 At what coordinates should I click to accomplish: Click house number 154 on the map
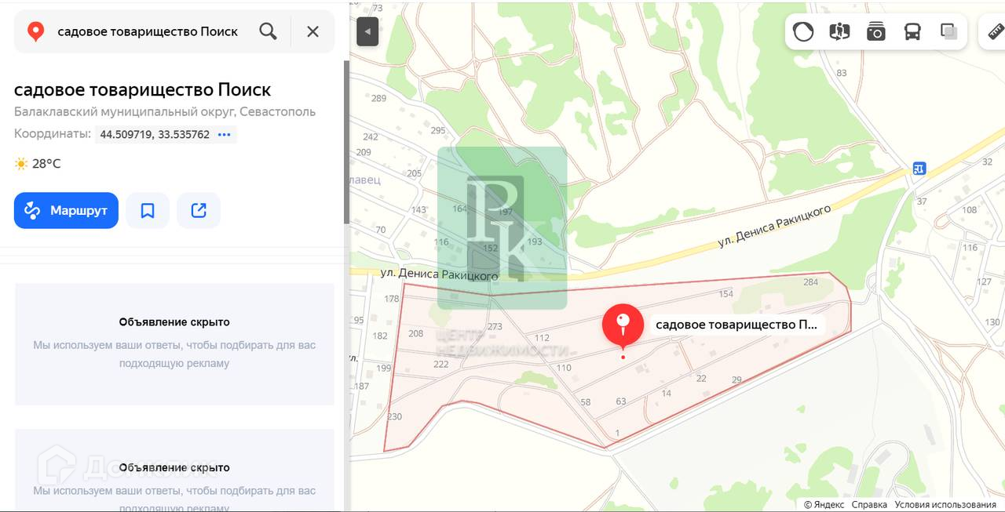(x=726, y=294)
